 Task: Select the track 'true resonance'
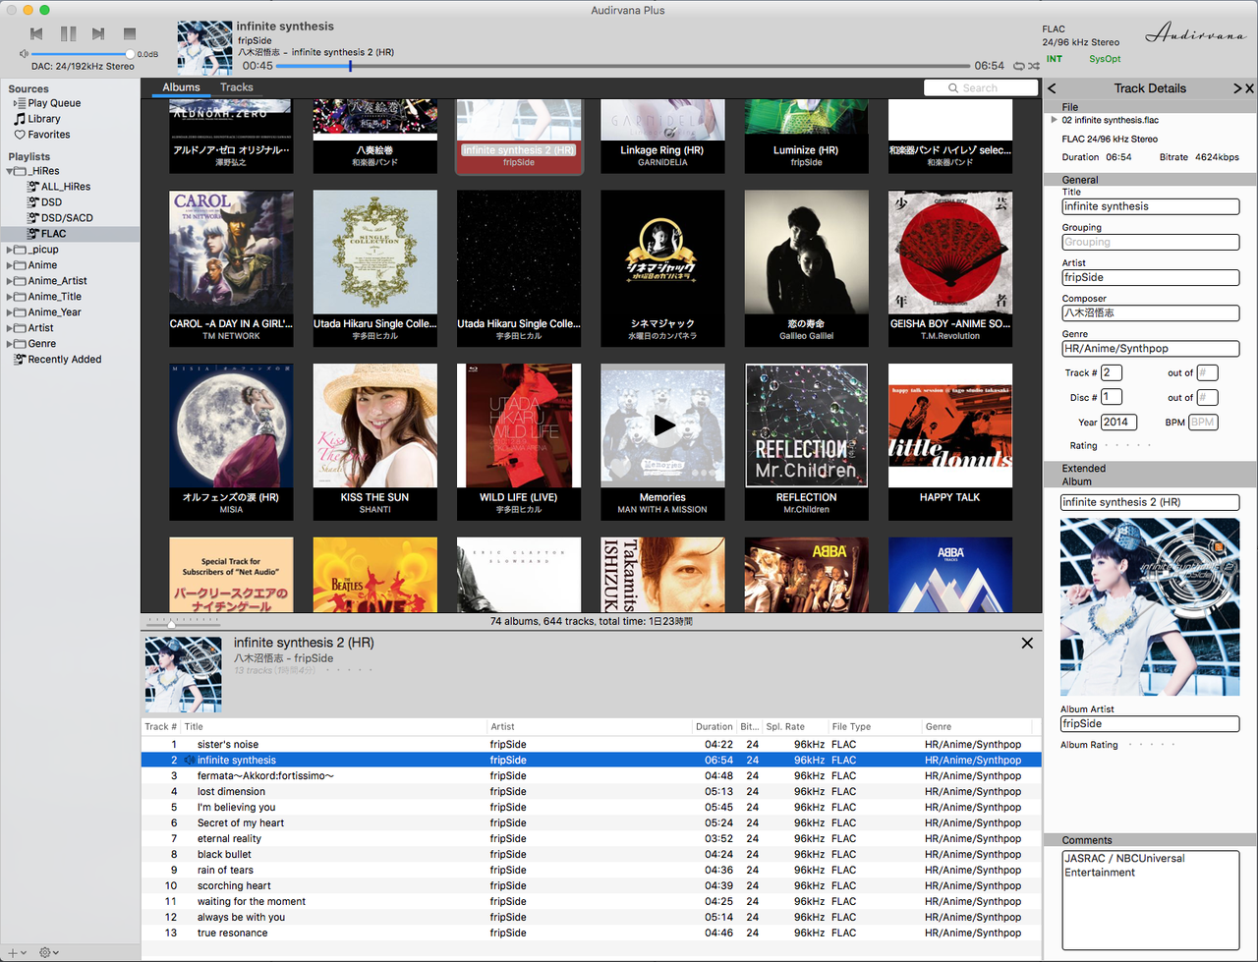[591, 934]
